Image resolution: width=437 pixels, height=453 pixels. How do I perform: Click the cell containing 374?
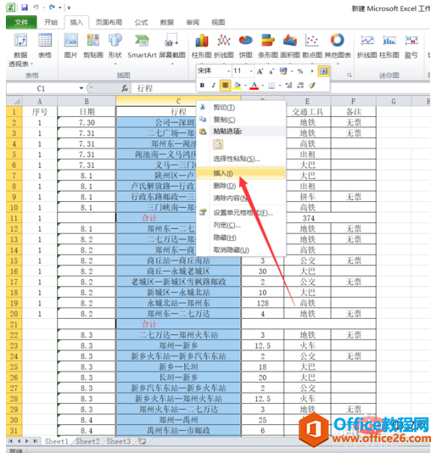tap(308, 218)
